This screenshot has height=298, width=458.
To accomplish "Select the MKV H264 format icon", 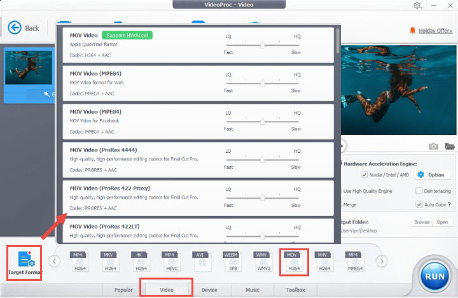I will point(111,261).
